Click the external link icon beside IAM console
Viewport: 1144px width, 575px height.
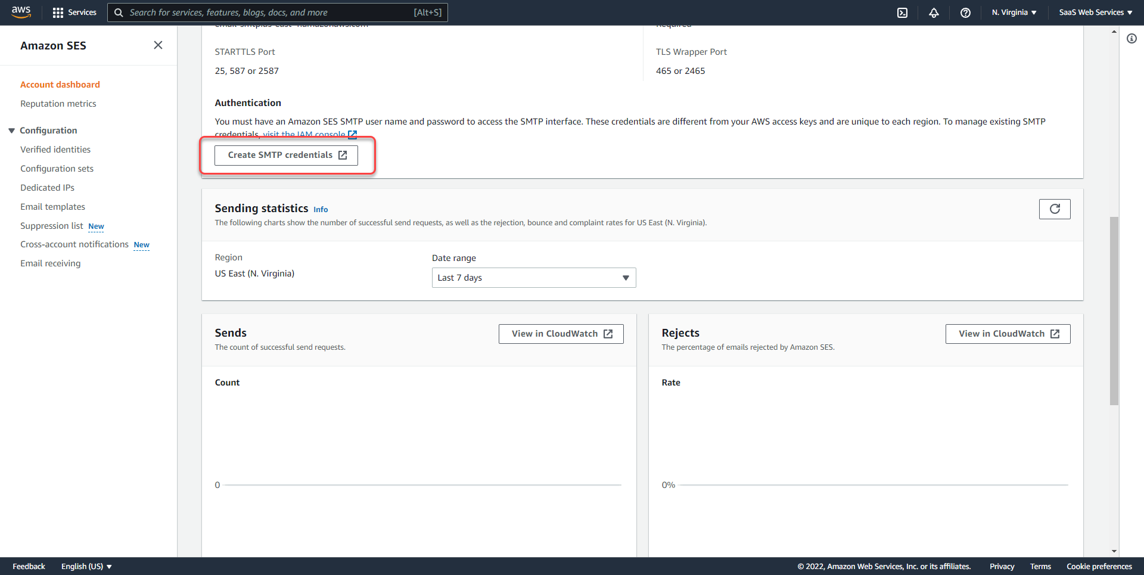click(352, 135)
